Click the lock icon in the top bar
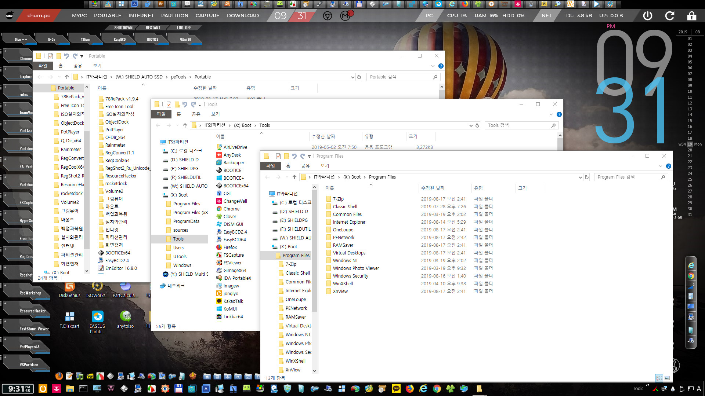 coord(692,16)
